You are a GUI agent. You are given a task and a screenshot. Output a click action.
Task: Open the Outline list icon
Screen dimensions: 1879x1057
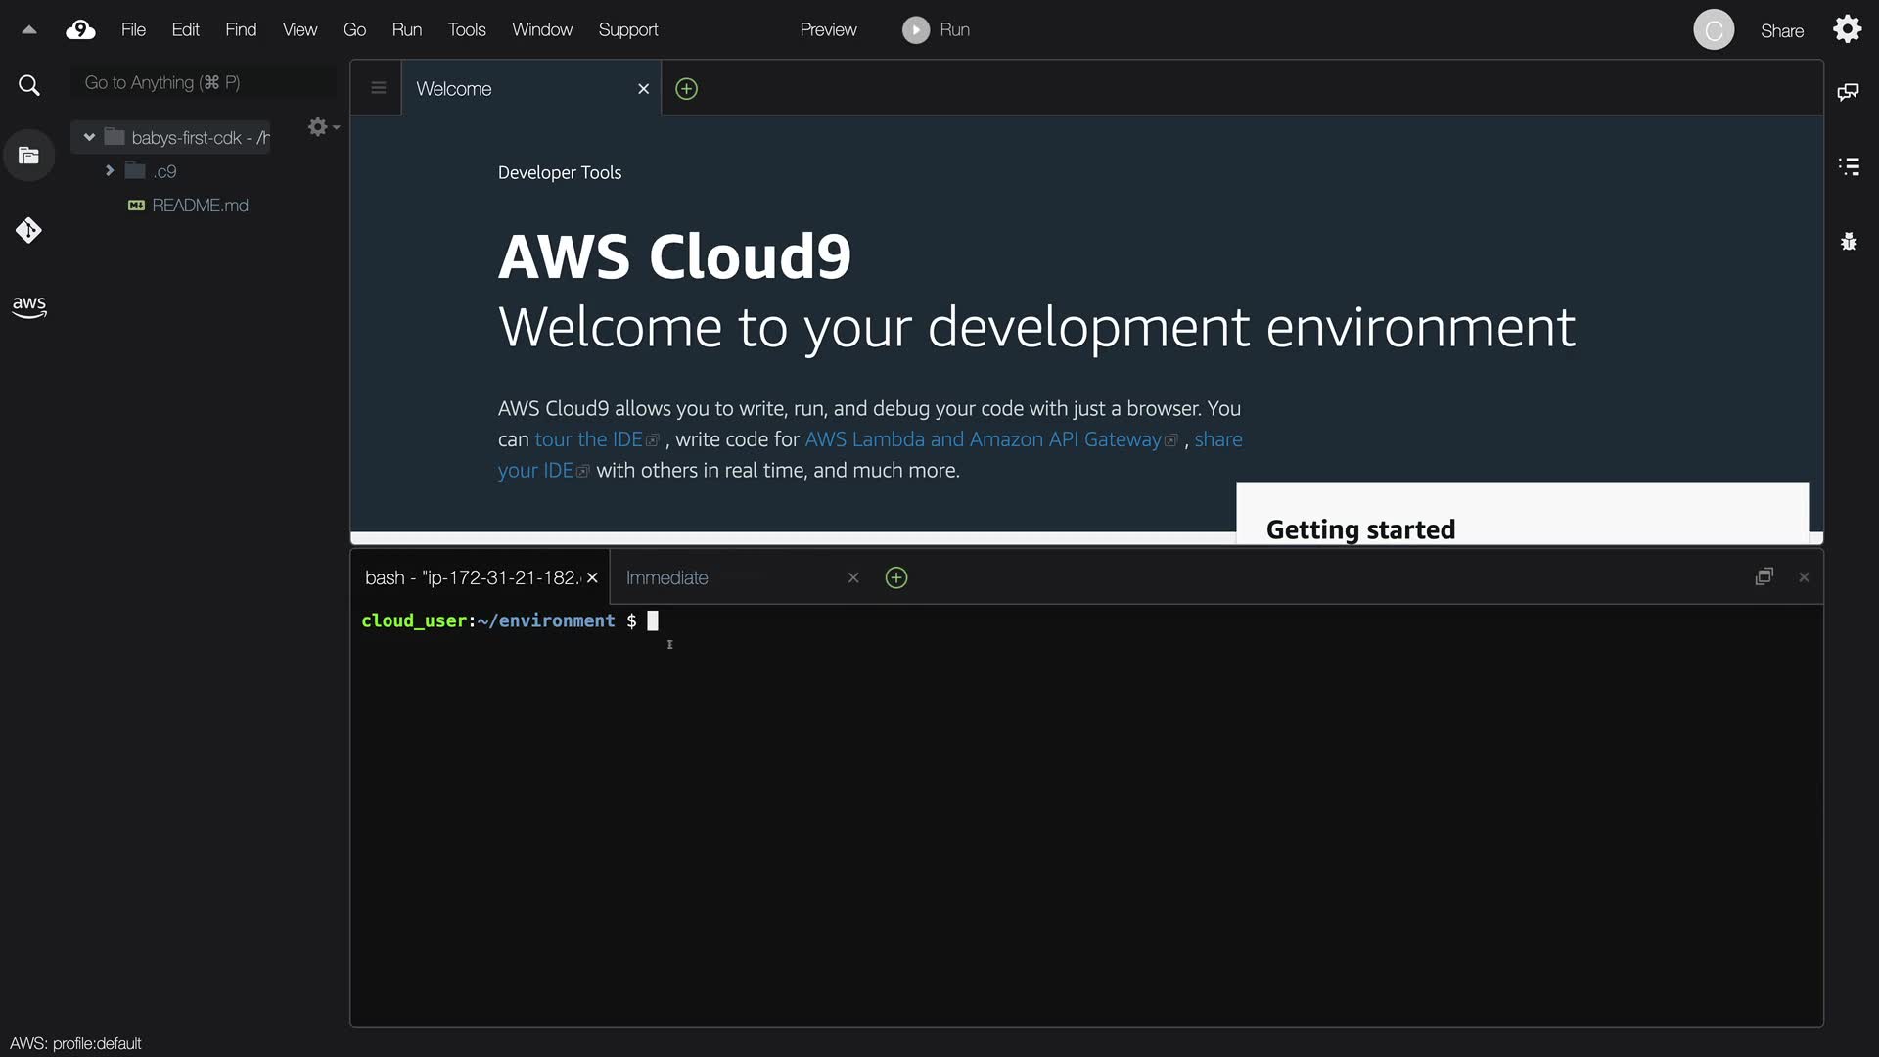(x=1848, y=166)
